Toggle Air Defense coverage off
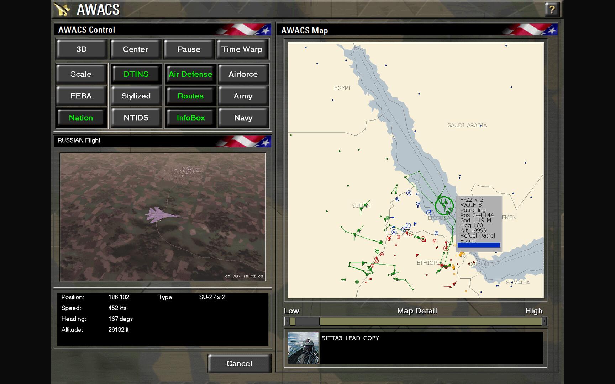The width and height of the screenshot is (615, 384). pos(190,74)
